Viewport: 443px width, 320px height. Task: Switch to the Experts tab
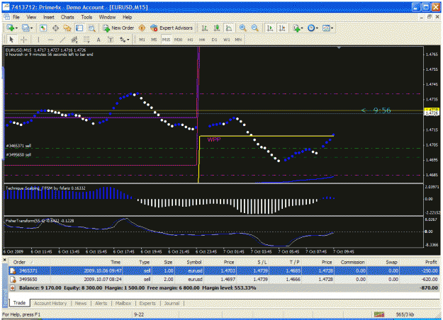click(x=147, y=303)
